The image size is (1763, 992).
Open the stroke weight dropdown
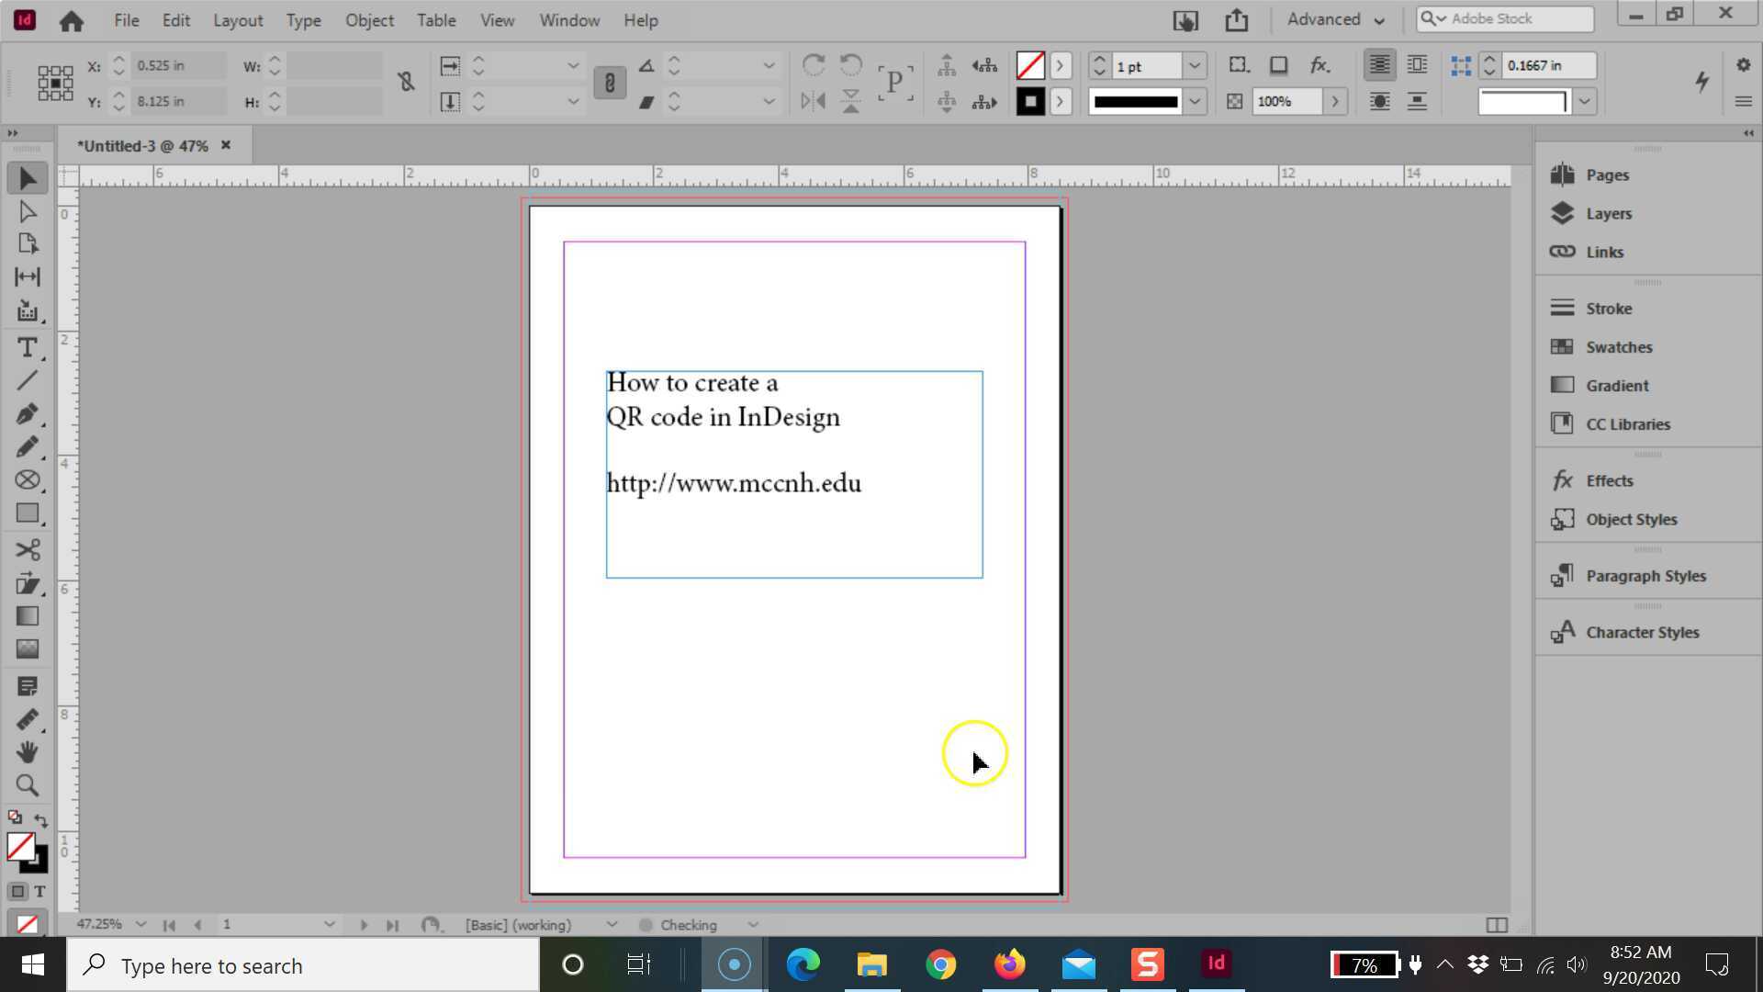click(x=1194, y=66)
